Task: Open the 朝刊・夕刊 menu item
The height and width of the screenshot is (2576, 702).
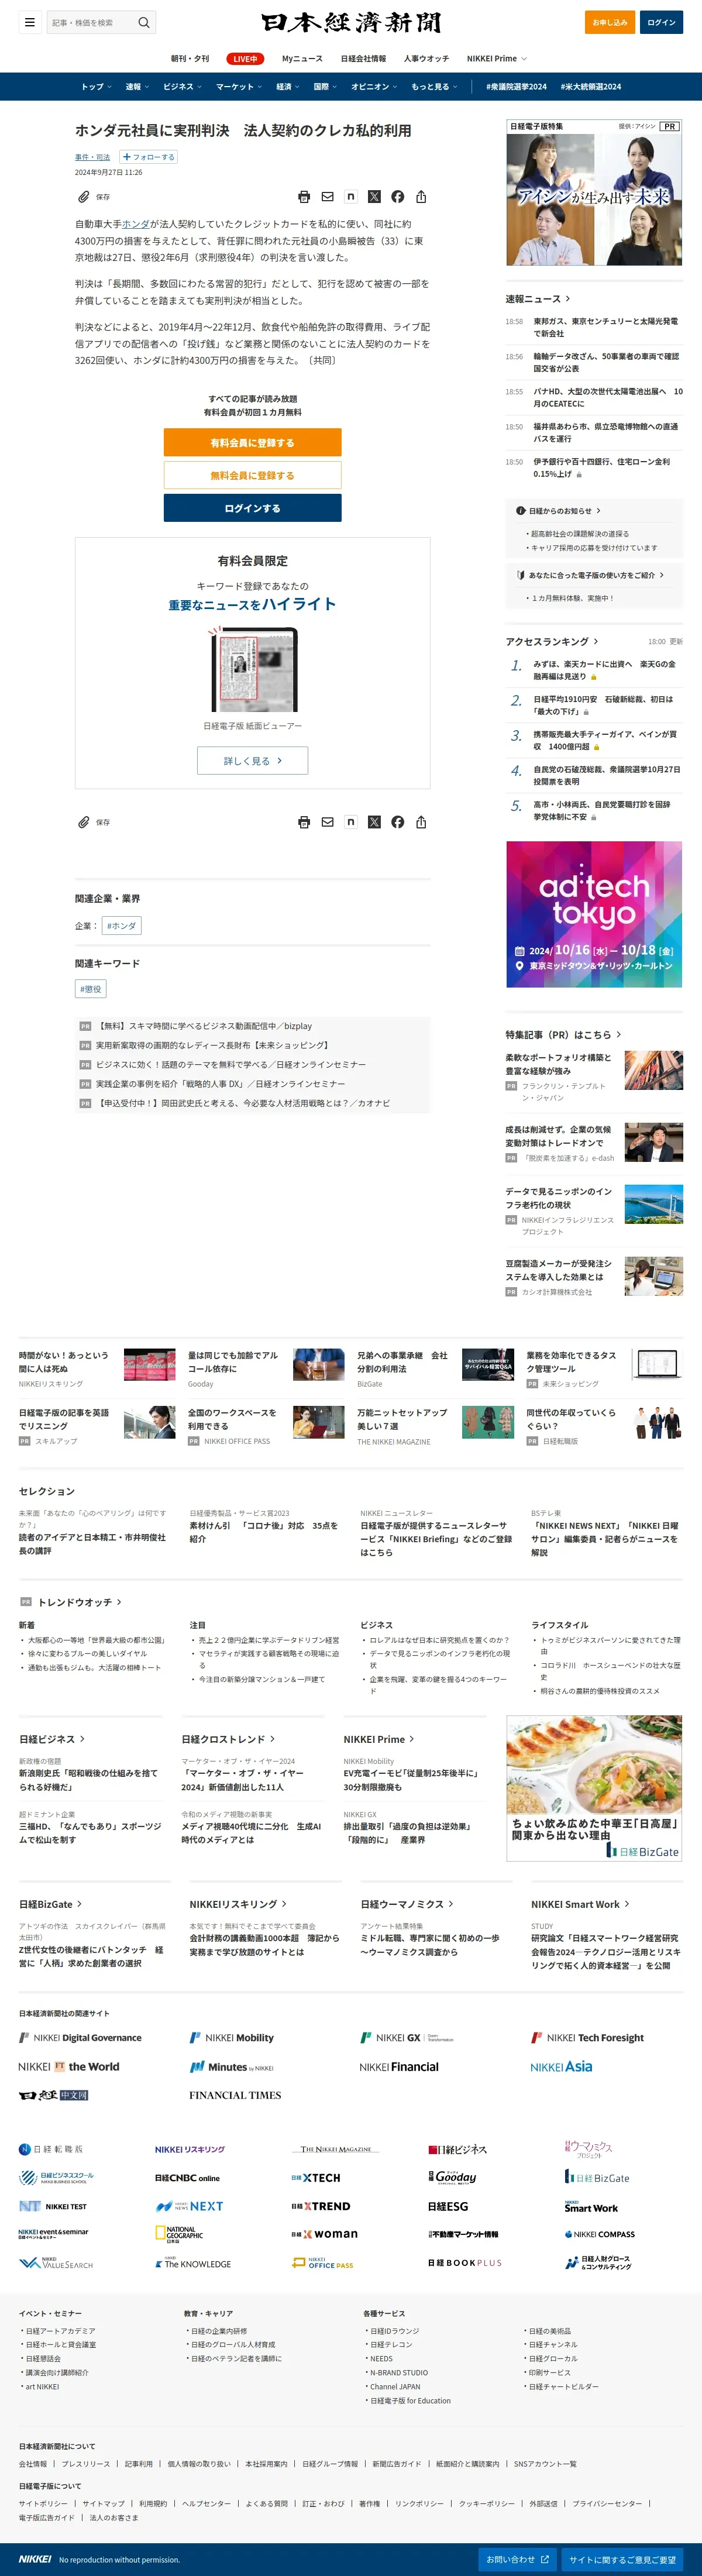Action: 190,59
